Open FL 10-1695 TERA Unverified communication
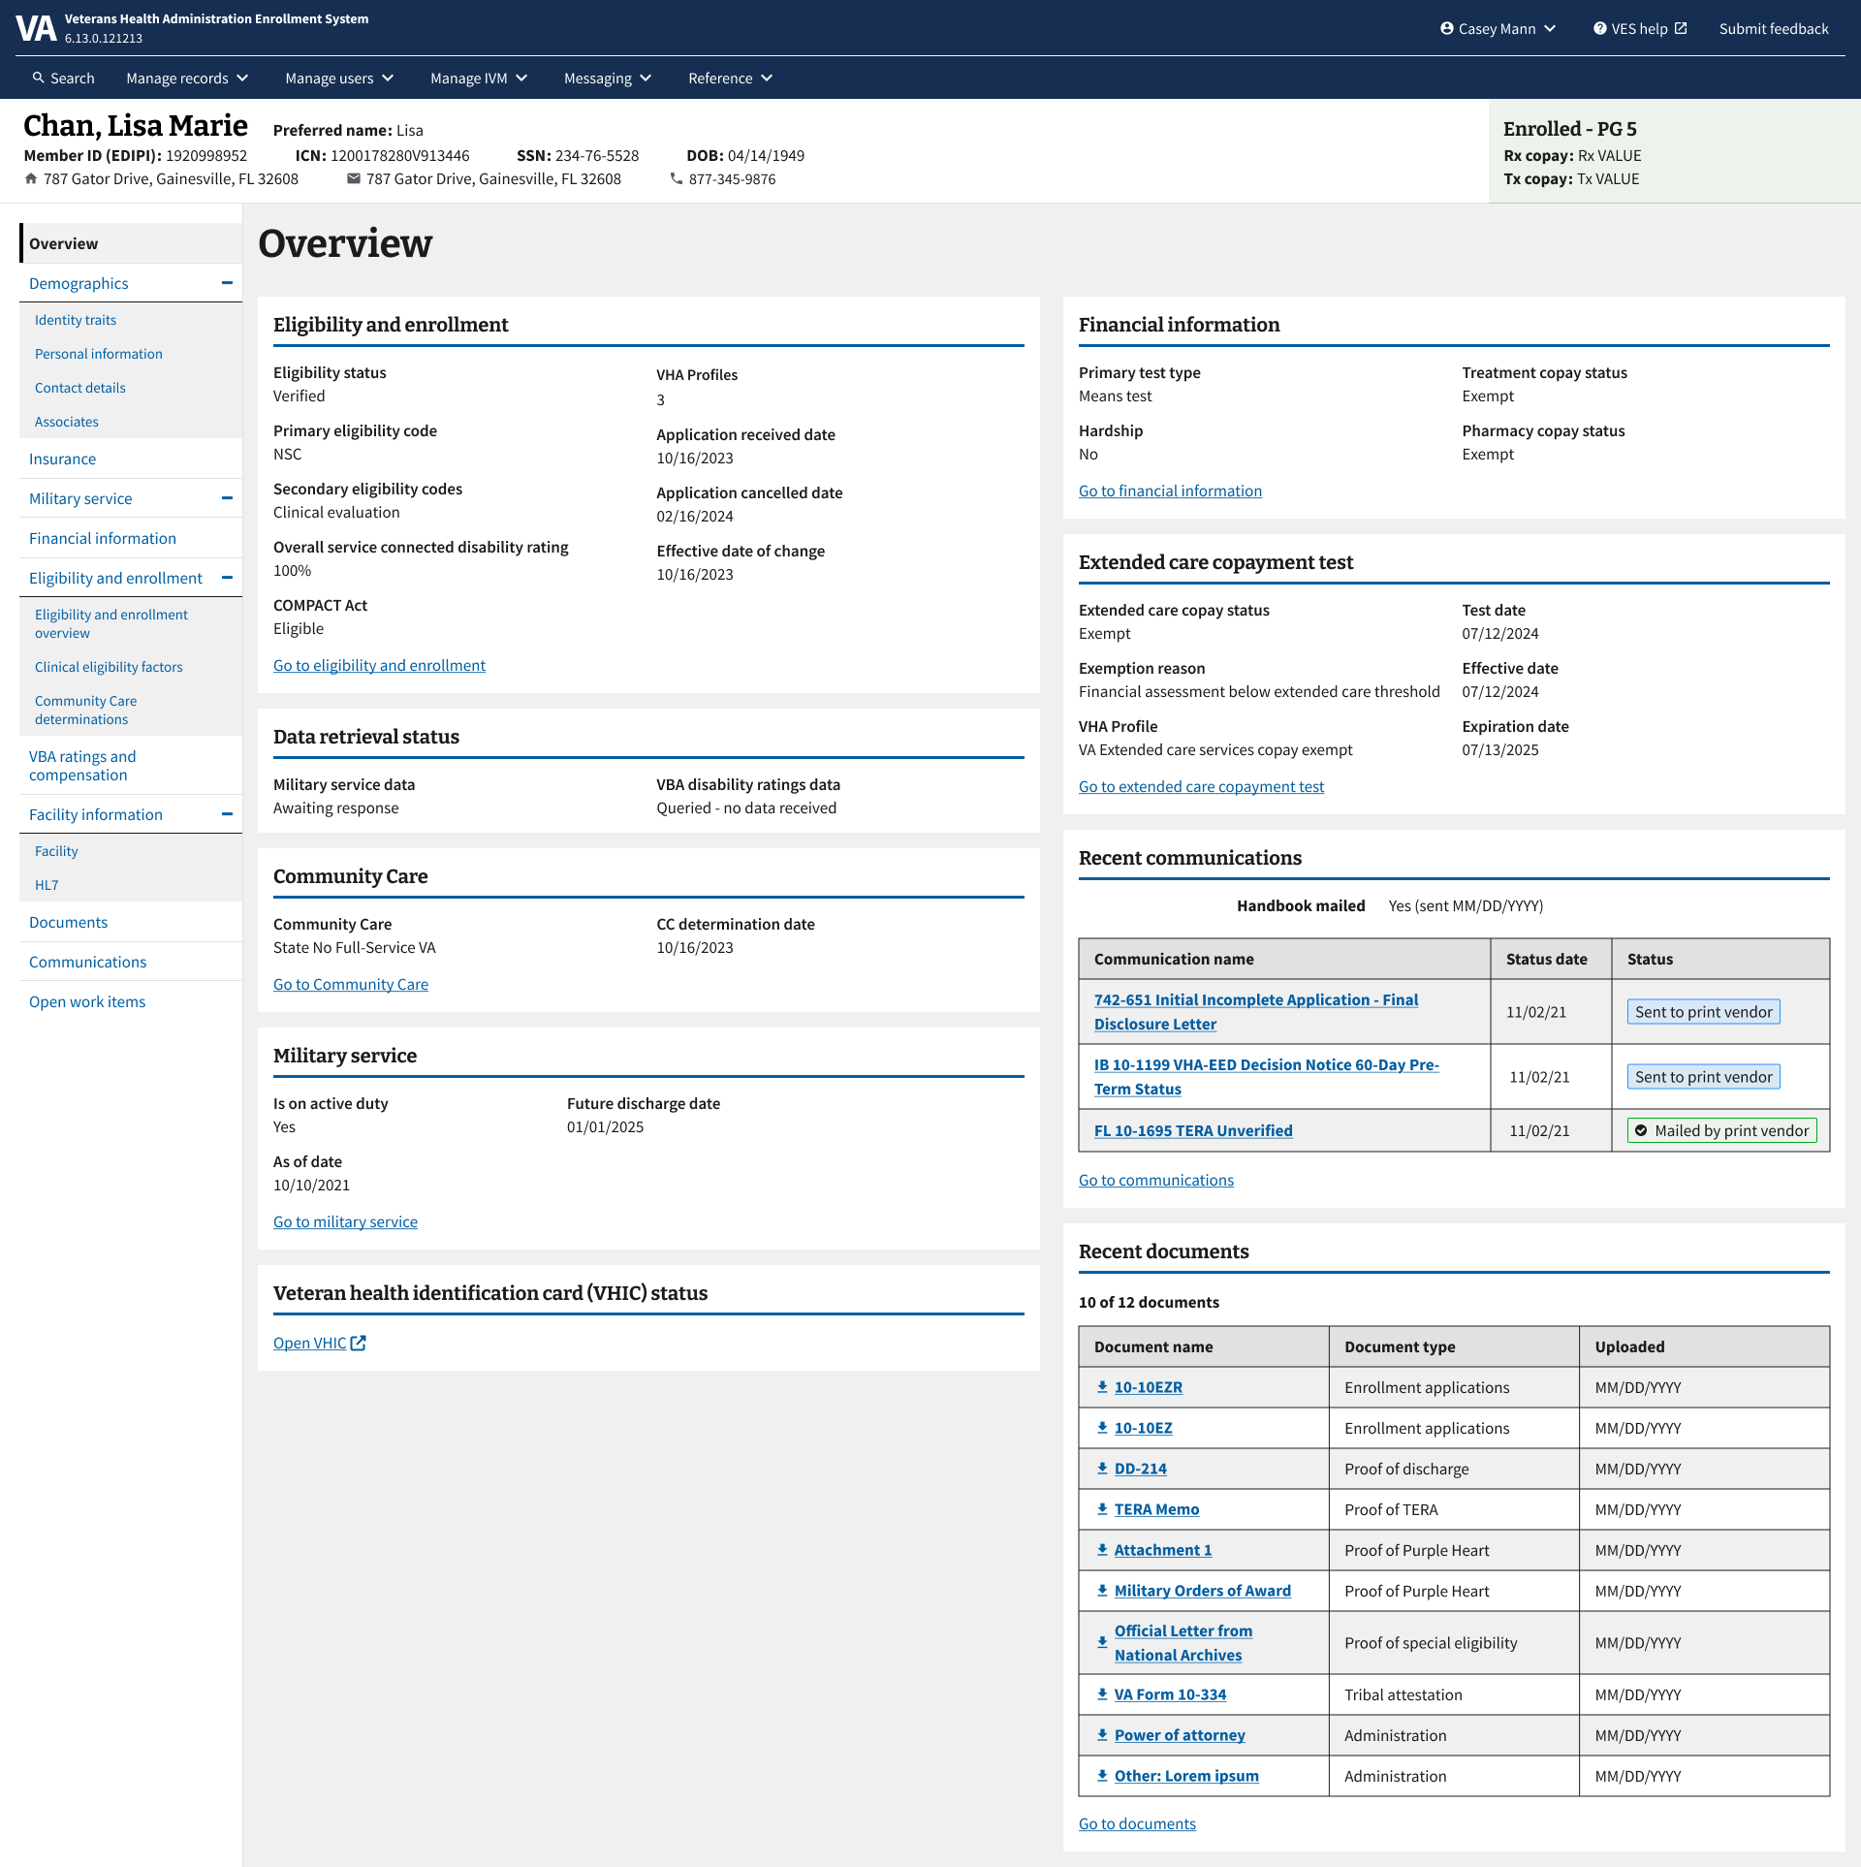The image size is (1861, 1867). tap(1193, 1130)
